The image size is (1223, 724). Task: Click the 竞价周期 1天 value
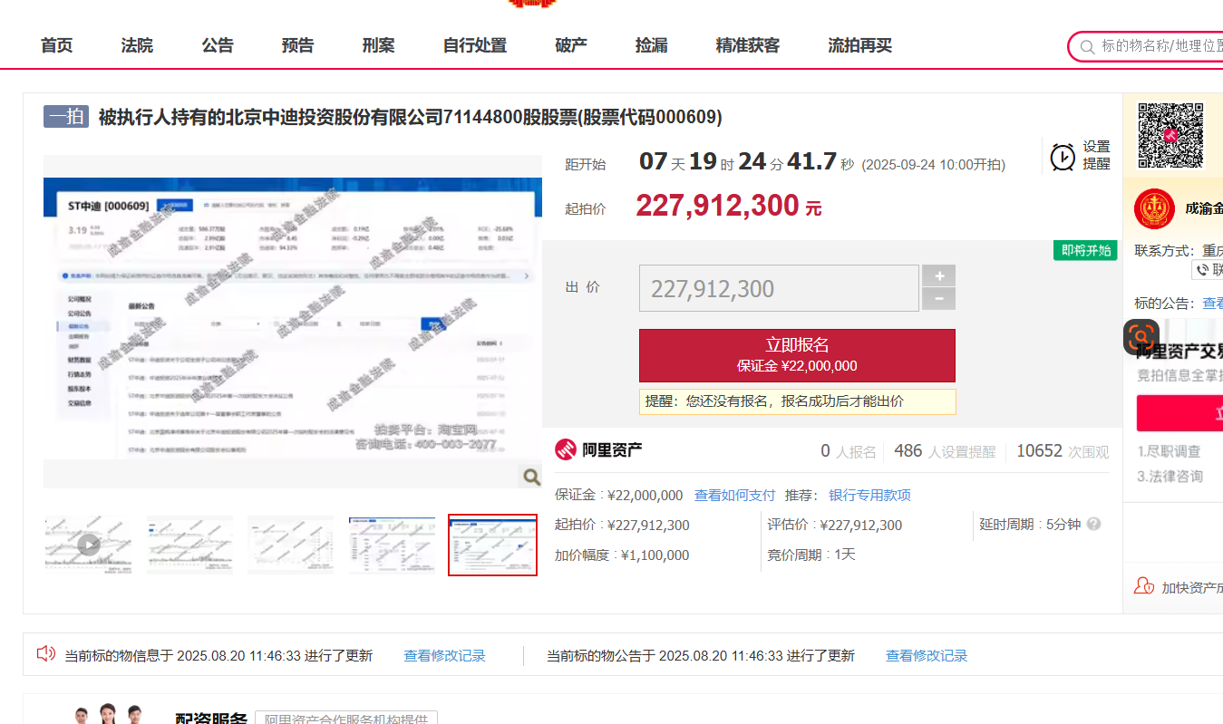845,555
